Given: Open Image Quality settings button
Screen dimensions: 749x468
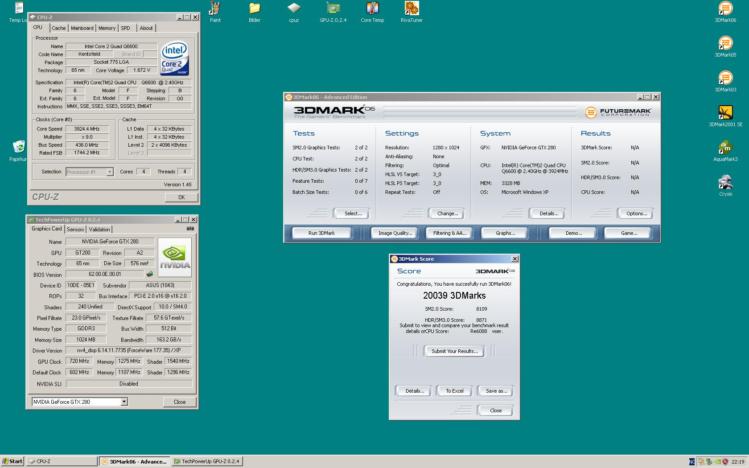Looking at the screenshot, I should pyautogui.click(x=395, y=233).
